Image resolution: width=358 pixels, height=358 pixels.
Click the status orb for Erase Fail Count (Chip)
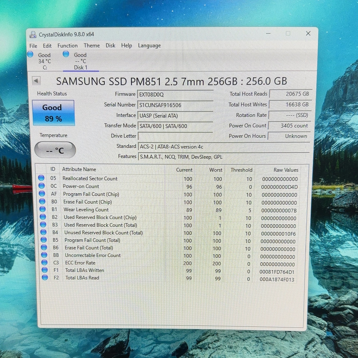pos(42,201)
